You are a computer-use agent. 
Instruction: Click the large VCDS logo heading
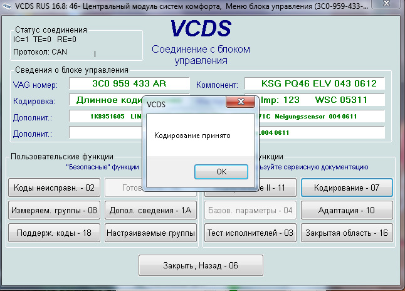201,28
